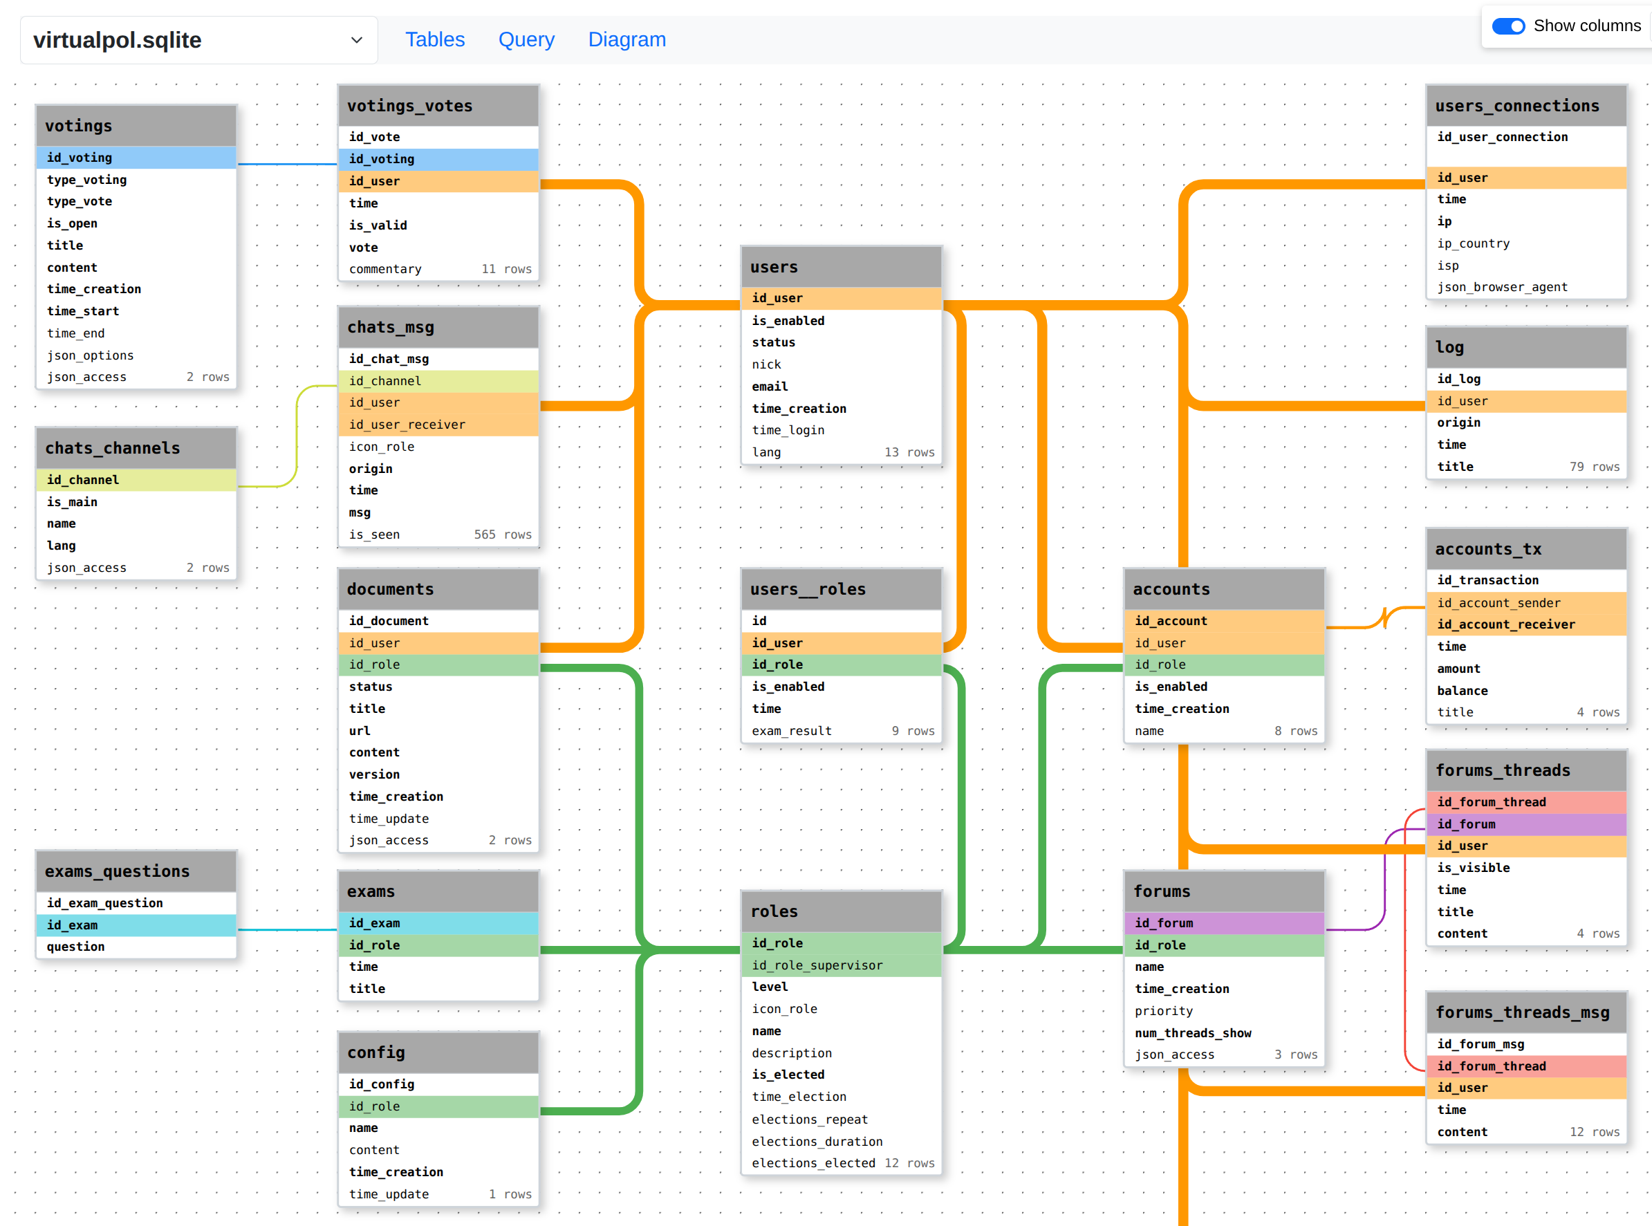Click the users table header
The height and width of the screenshot is (1226, 1652).
[840, 267]
